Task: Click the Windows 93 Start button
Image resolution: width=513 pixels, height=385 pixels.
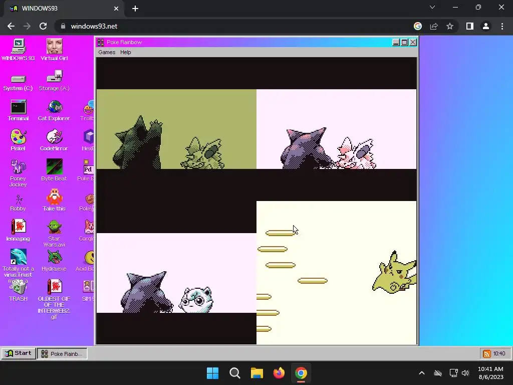Action: point(19,353)
